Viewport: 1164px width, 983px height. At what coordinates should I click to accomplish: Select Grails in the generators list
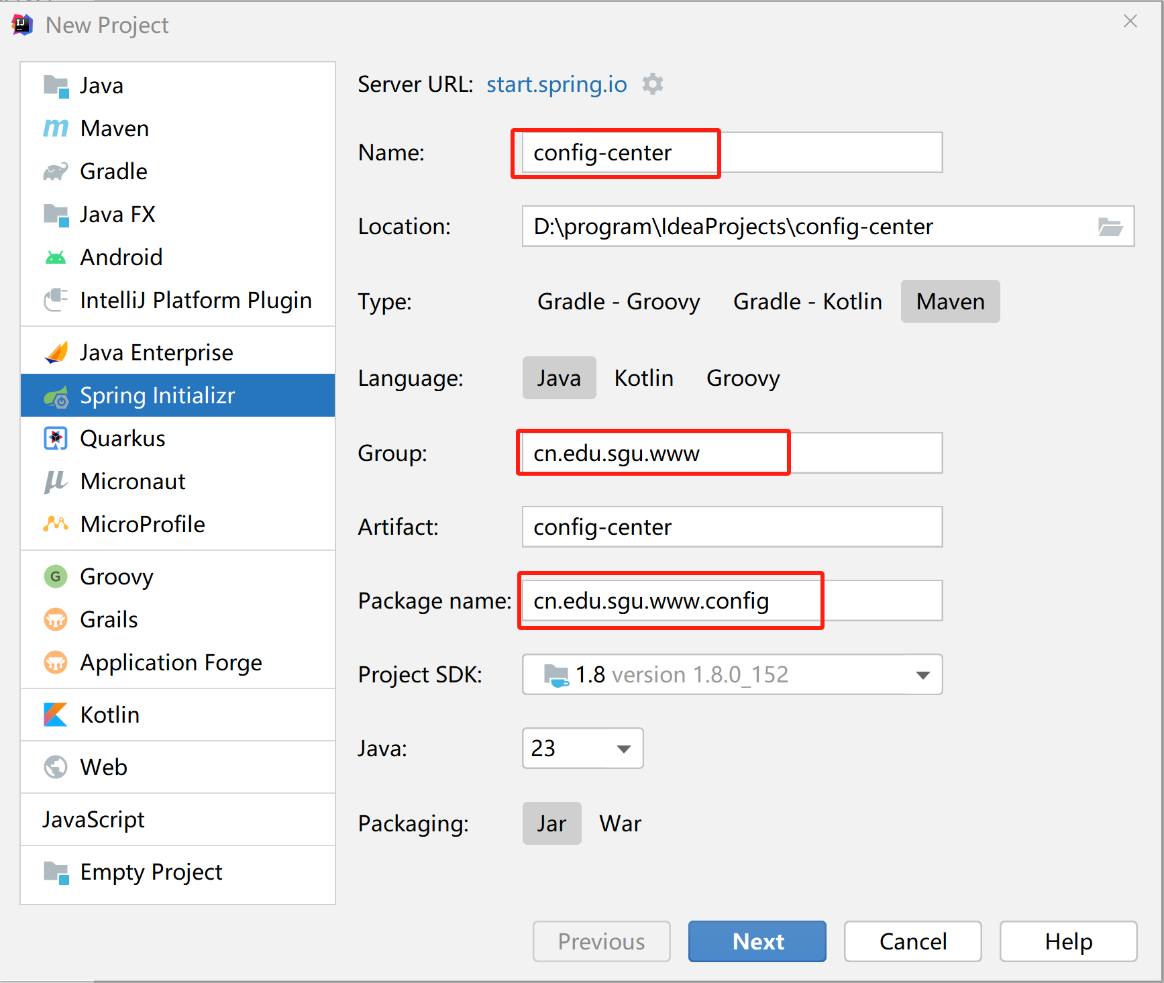(x=178, y=620)
